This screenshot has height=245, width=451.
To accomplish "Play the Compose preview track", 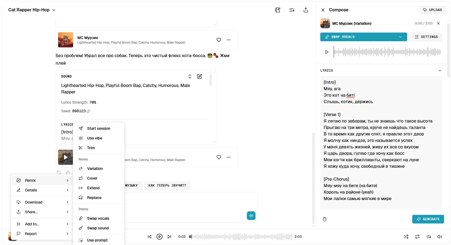I will pyautogui.click(x=327, y=52).
